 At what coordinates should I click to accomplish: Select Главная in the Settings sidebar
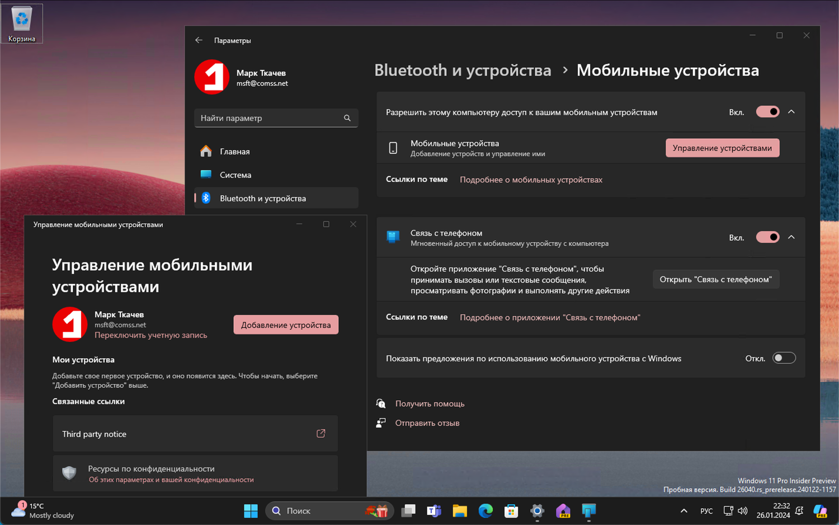pos(276,151)
